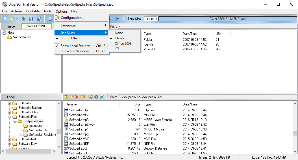This screenshot has width=298, height=160.
Task: Click the blue-arrow exit icon before Total Size
Action: tap(117, 19)
